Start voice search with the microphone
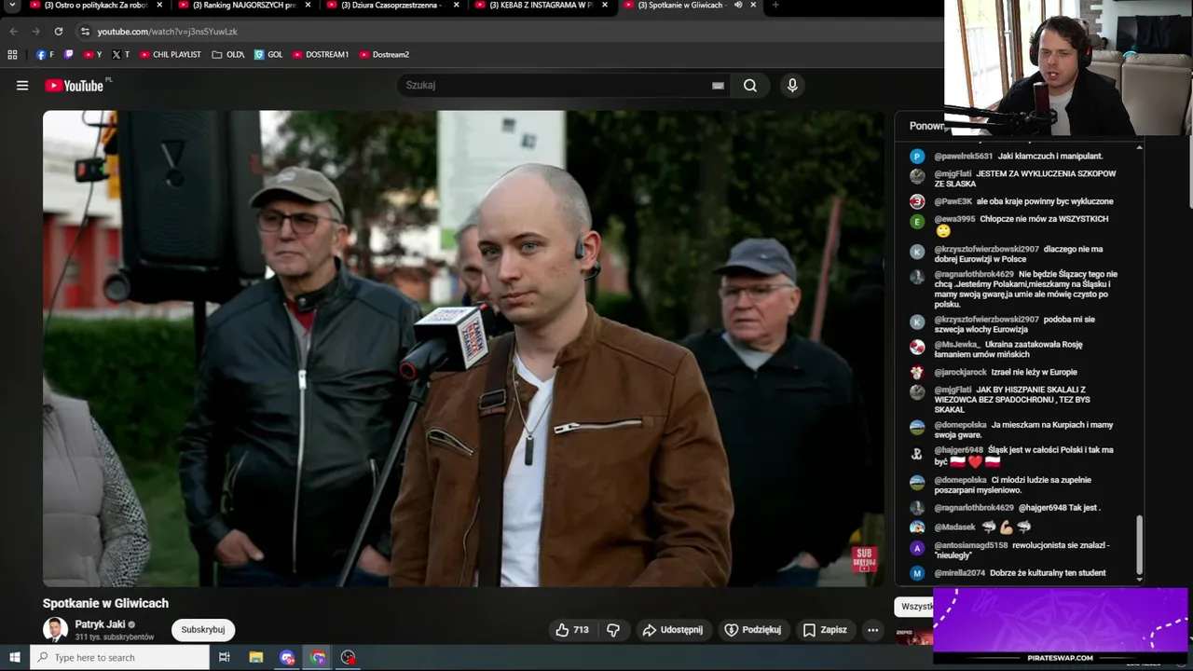The height and width of the screenshot is (671, 1193). coord(792,86)
